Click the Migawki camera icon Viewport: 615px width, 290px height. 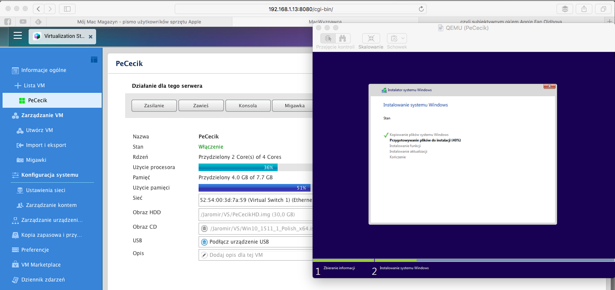[x=20, y=161]
